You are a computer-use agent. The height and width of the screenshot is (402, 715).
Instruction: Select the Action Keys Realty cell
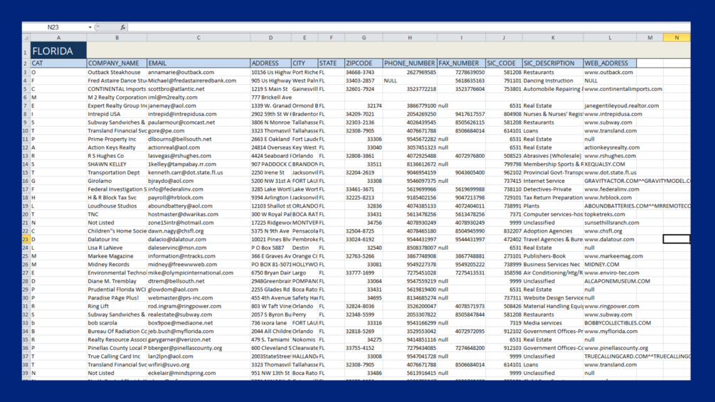click(117, 147)
